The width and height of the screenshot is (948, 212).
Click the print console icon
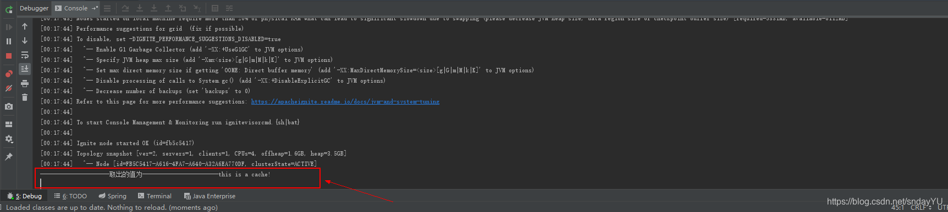point(25,83)
